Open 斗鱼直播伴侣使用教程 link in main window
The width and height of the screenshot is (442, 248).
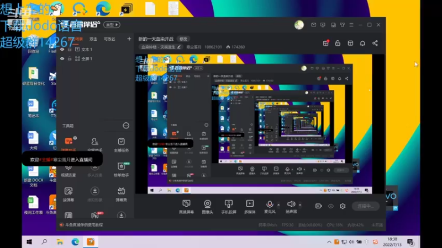(84, 225)
